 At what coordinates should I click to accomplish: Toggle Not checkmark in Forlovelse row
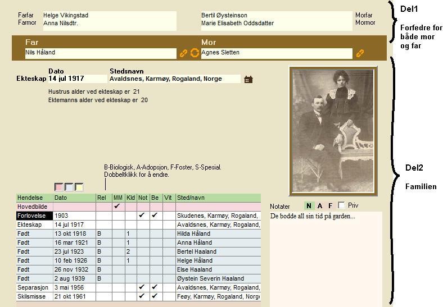click(142, 216)
